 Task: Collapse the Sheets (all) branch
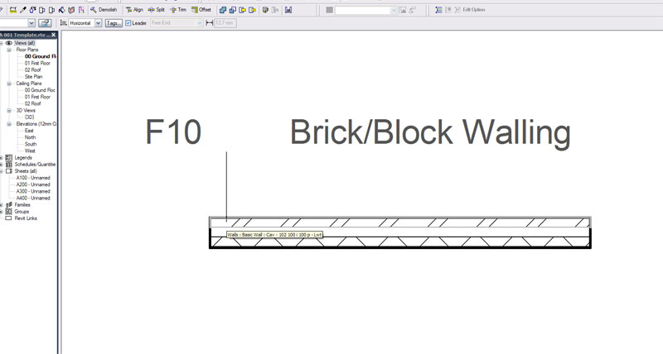[x=2, y=171]
